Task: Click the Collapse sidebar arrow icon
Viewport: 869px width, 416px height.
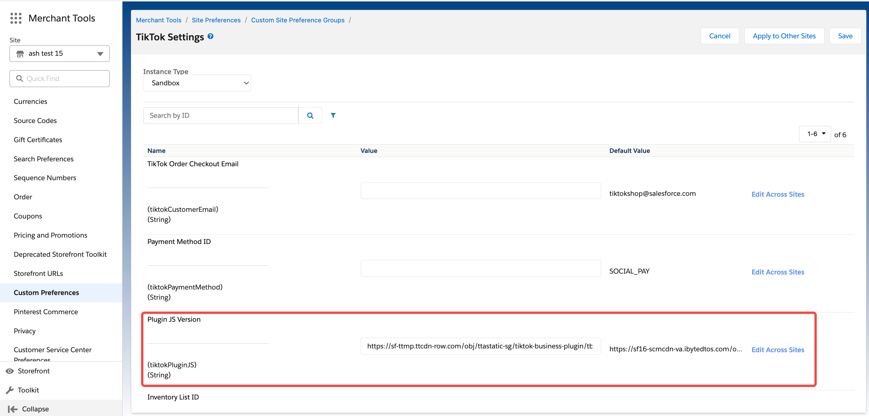Action: [12, 409]
